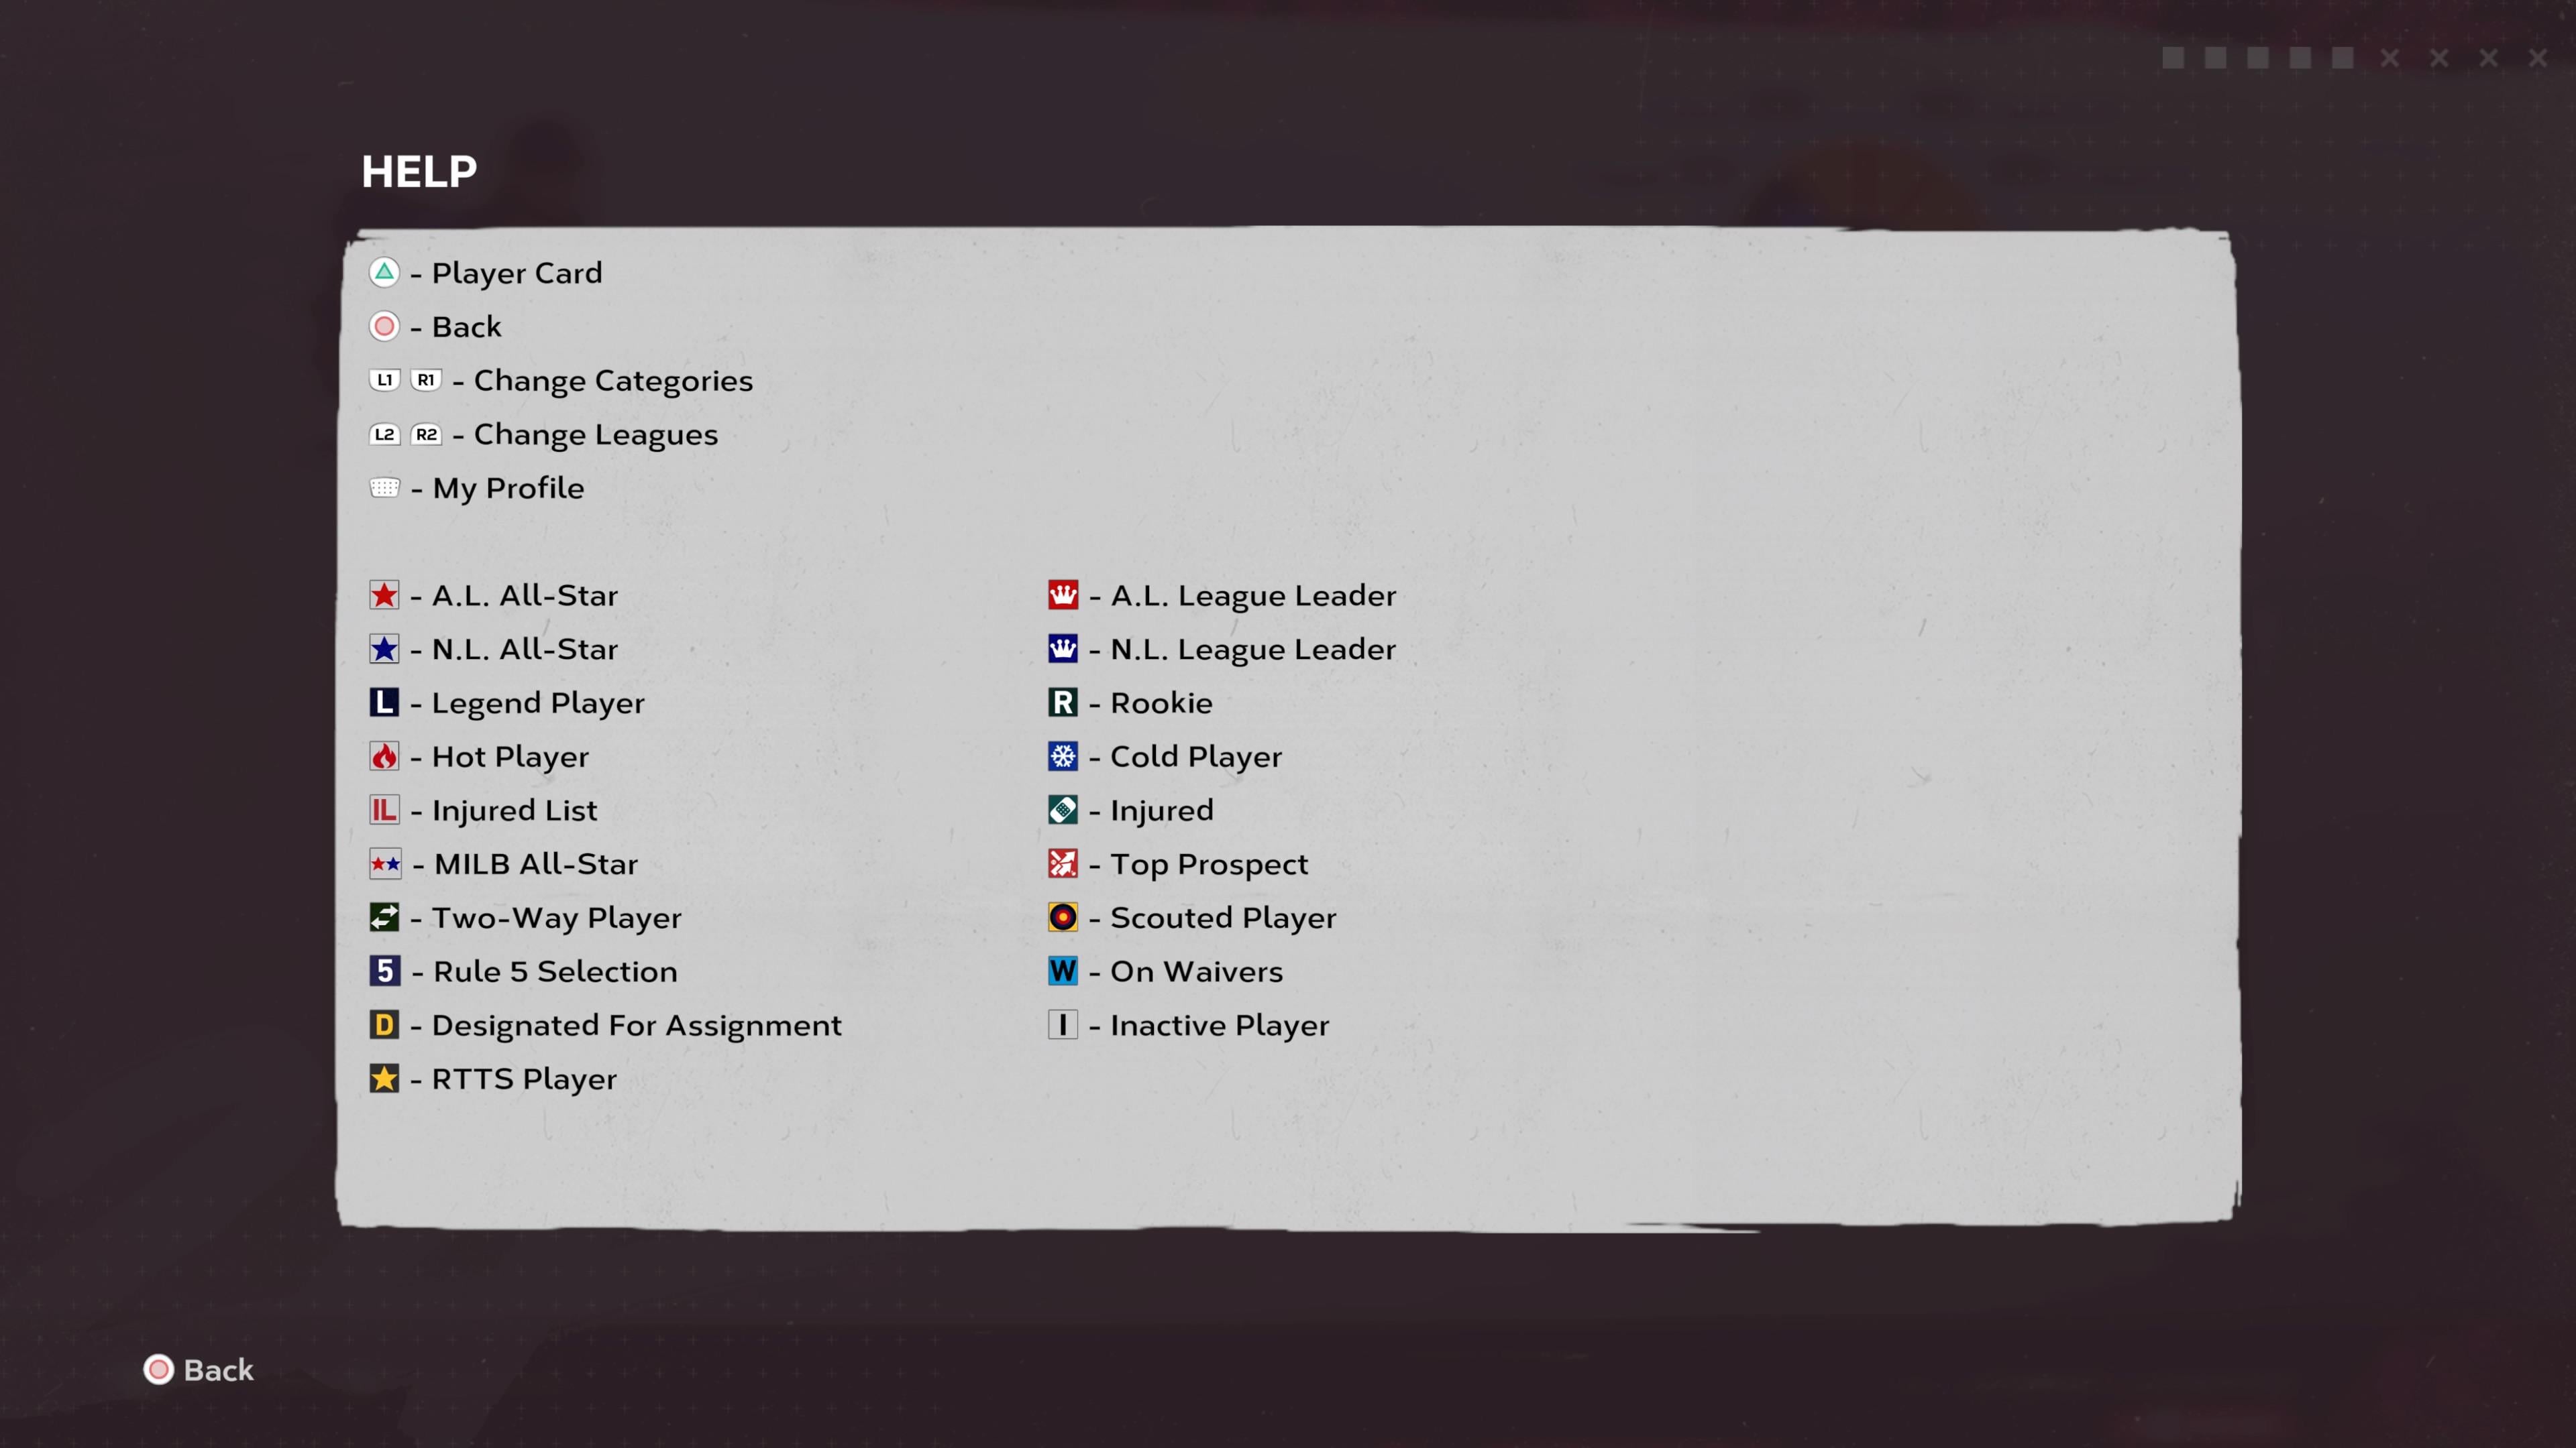Select the Player Card menu option

pos(513,272)
